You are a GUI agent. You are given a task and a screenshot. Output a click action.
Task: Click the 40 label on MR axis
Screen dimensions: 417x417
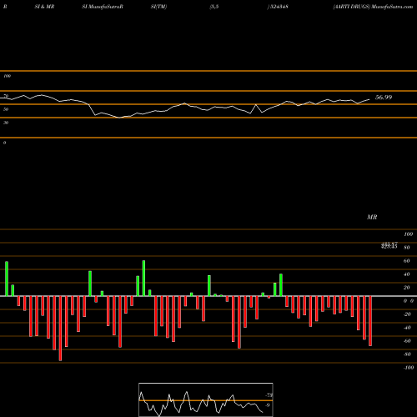pos(407,274)
